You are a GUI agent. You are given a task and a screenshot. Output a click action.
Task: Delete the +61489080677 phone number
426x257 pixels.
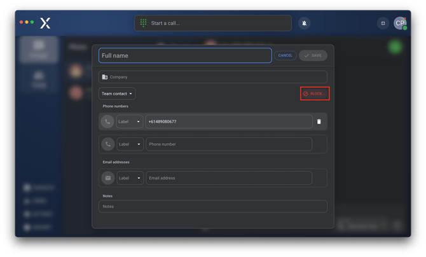[x=319, y=122]
